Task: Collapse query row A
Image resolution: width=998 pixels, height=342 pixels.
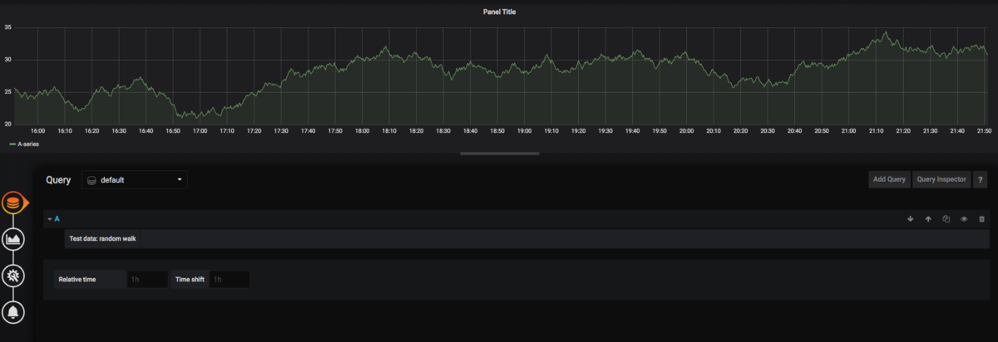Action: coord(53,219)
